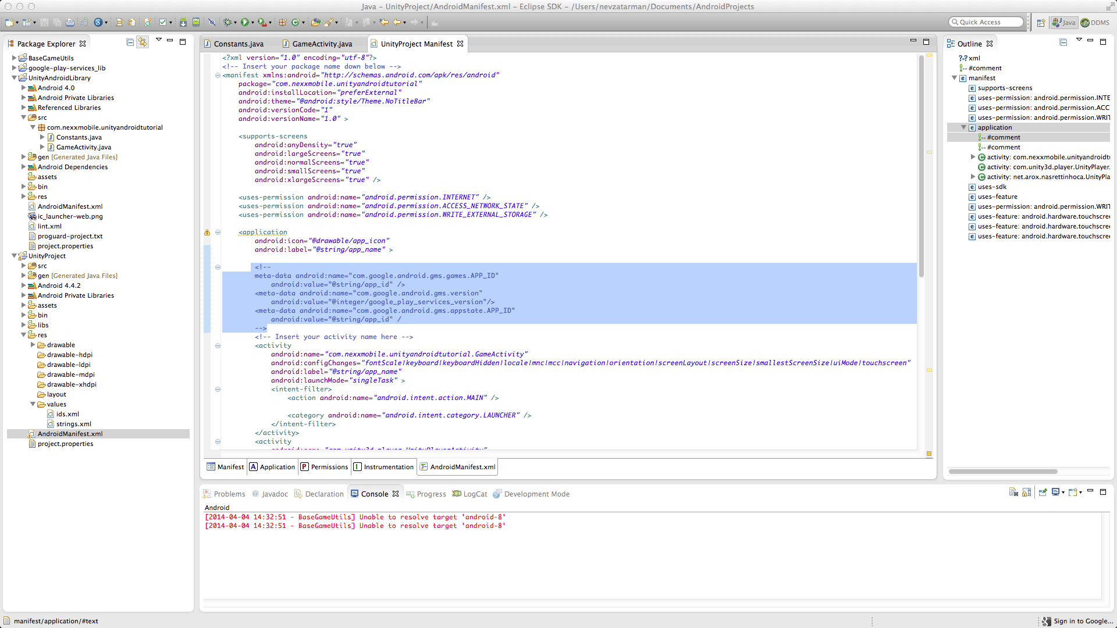
Task: Switch to GameActivity.java editor tab
Action: tap(322, 44)
